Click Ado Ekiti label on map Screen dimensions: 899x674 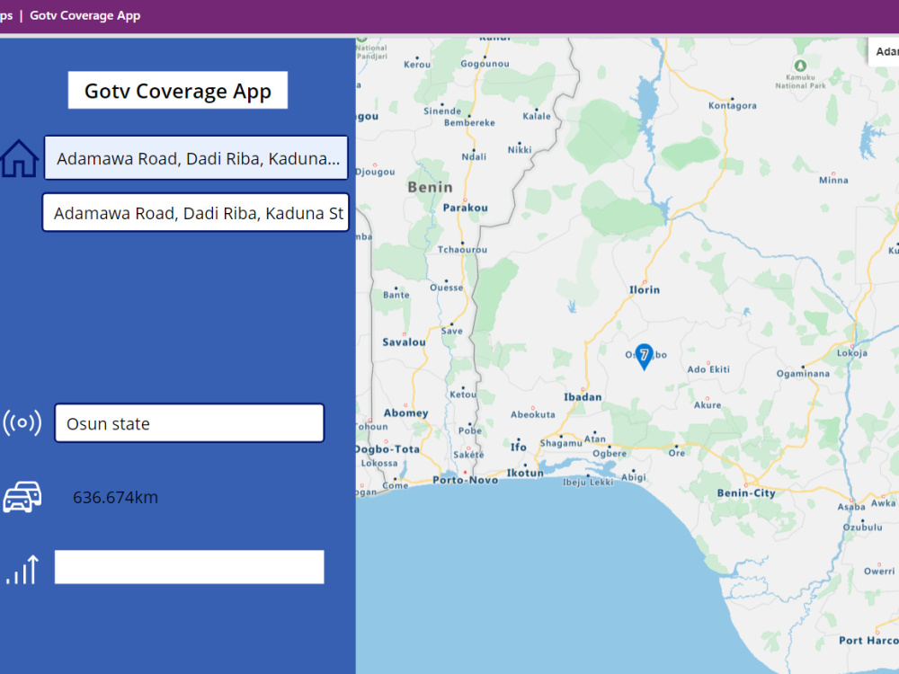pyautogui.click(x=708, y=369)
